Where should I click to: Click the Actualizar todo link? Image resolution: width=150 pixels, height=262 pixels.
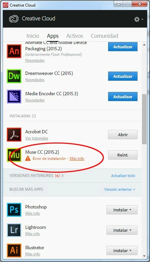click(123, 176)
